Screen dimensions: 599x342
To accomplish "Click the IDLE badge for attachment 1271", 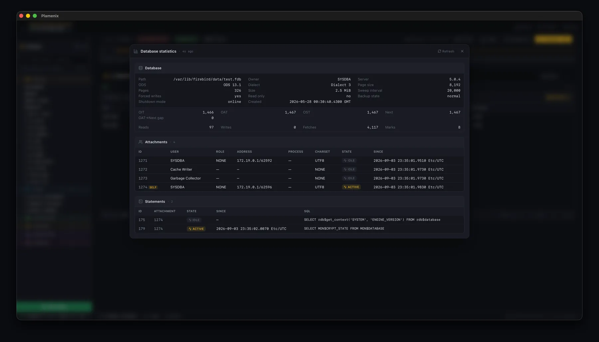I will point(349,161).
